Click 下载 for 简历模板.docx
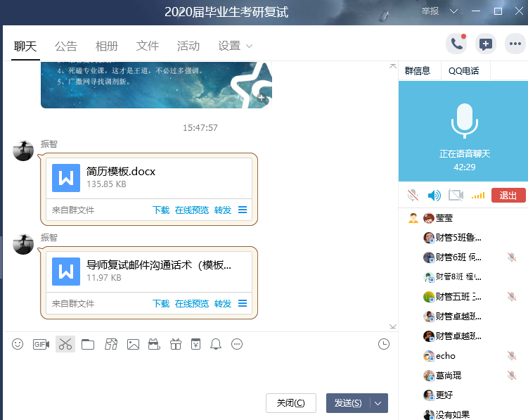 tap(161, 210)
